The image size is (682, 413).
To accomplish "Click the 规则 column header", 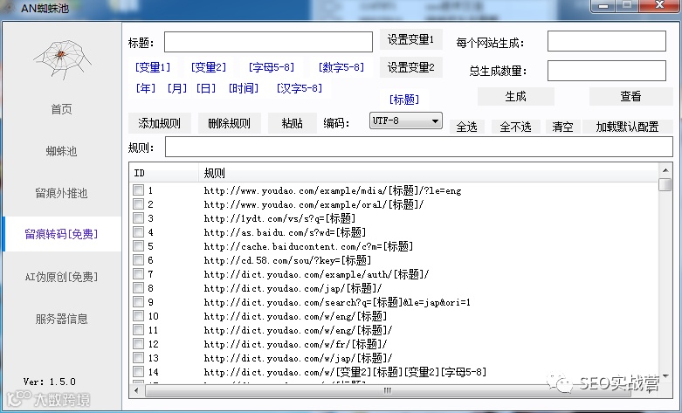I will tap(429, 173).
